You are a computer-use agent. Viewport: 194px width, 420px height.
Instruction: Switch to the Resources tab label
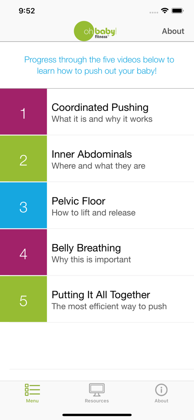click(x=97, y=401)
